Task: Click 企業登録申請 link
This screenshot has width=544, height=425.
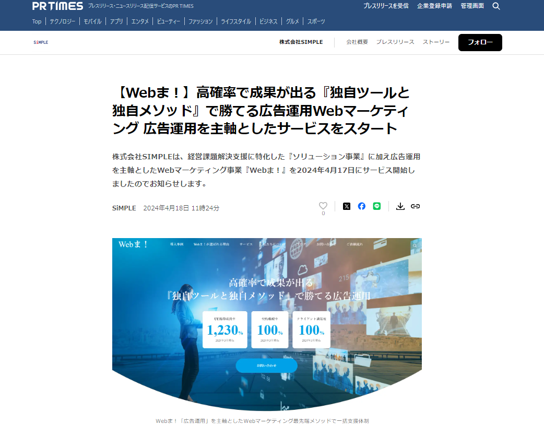Action: coord(435,6)
